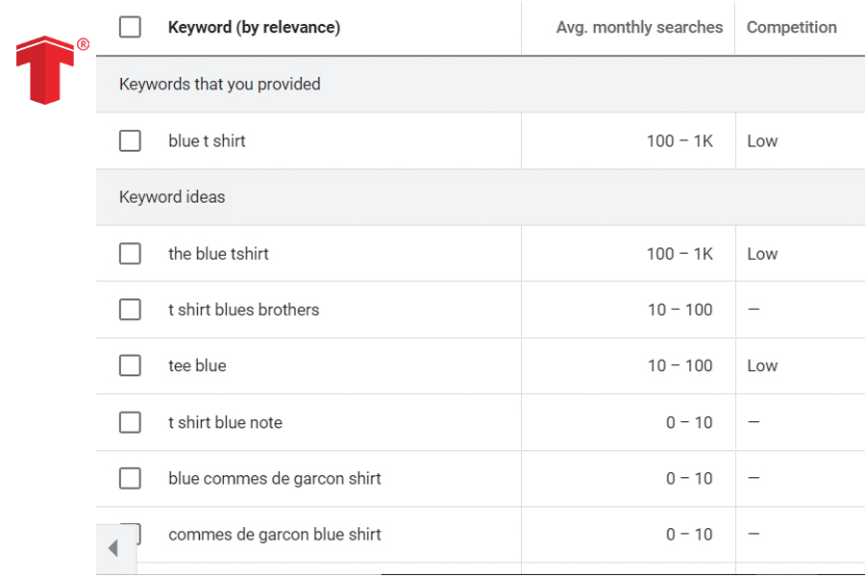The width and height of the screenshot is (865, 577).
Task: Collapse the Keyword ideas section
Action: point(172,197)
